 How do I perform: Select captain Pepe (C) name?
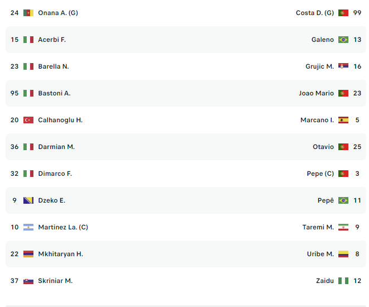tap(320, 174)
